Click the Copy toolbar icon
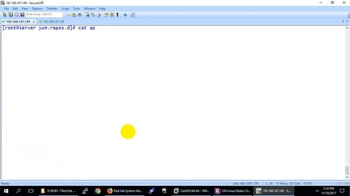This screenshot has width=350, height=196. (68, 15)
